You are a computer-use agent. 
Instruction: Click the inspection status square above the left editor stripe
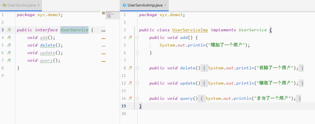pos(103,13)
